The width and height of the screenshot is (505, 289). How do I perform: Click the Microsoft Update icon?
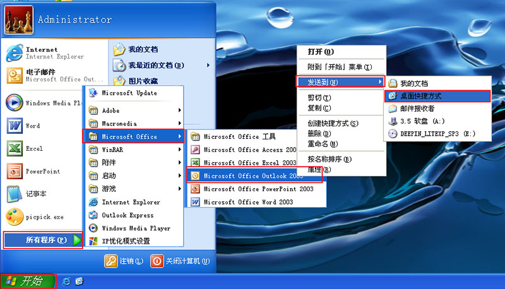click(x=93, y=93)
